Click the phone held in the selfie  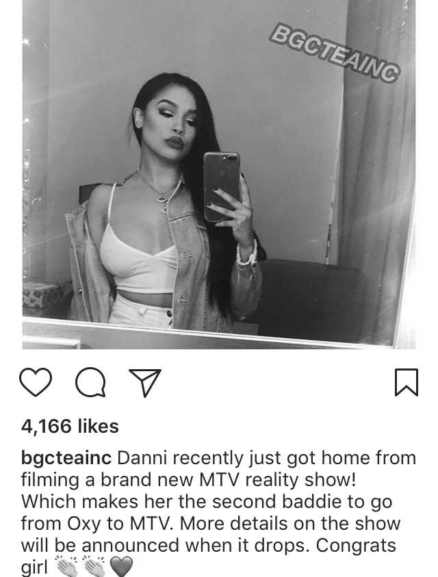click(221, 187)
